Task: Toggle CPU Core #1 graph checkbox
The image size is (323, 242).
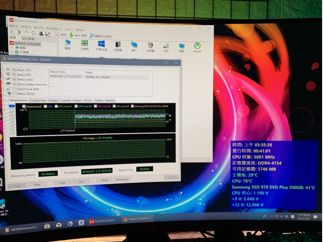Action: coord(56,106)
